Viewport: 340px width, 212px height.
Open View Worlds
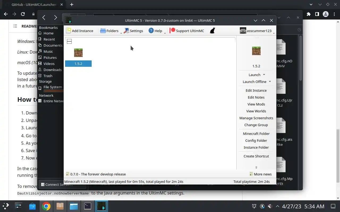[x=256, y=111]
